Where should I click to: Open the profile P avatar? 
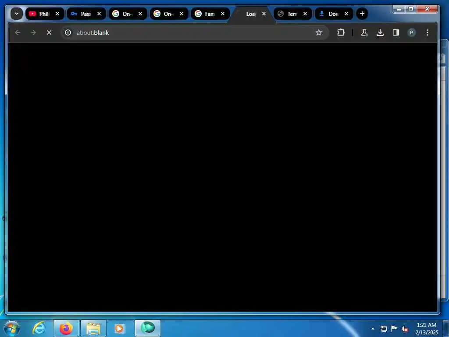coord(411,32)
